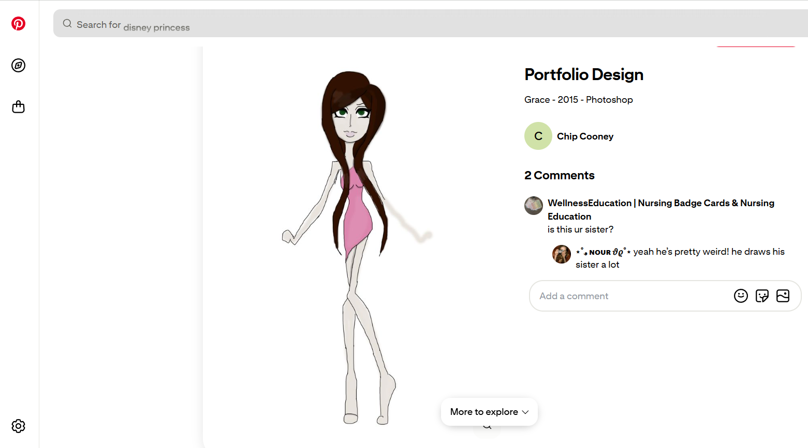Add a photo to the comment
808x448 pixels.
tap(783, 296)
